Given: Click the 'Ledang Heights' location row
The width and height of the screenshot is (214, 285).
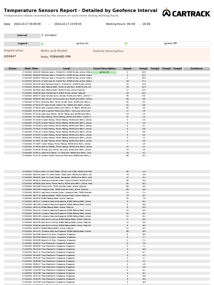Looking at the screenshot, I should click(107, 196).
